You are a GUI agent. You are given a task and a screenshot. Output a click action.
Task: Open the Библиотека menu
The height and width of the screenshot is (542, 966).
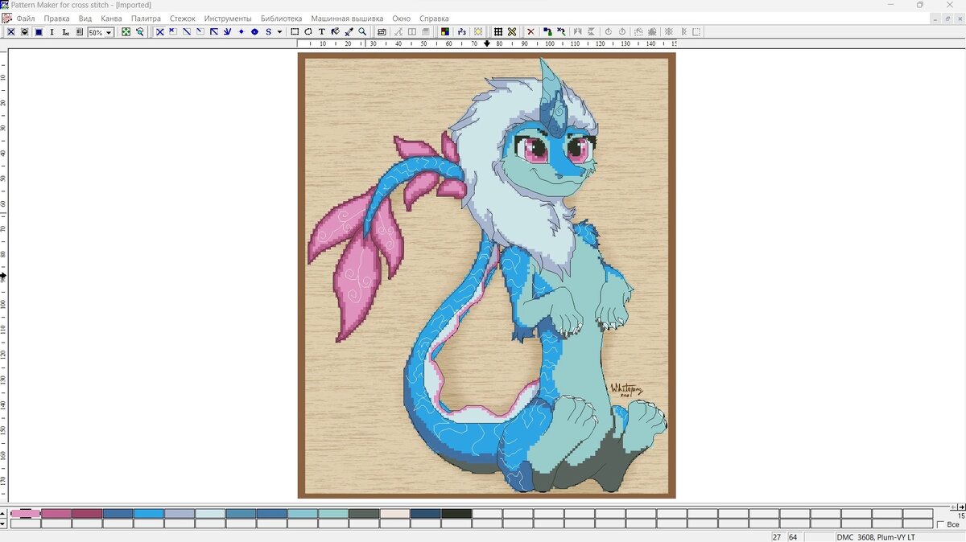281,18
